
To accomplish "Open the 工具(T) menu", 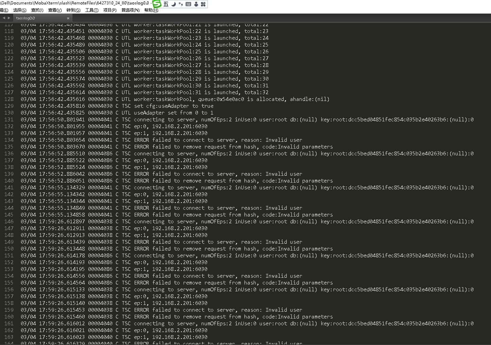I will (92, 10).
